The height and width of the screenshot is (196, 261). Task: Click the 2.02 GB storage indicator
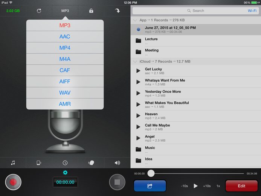coord(13,11)
